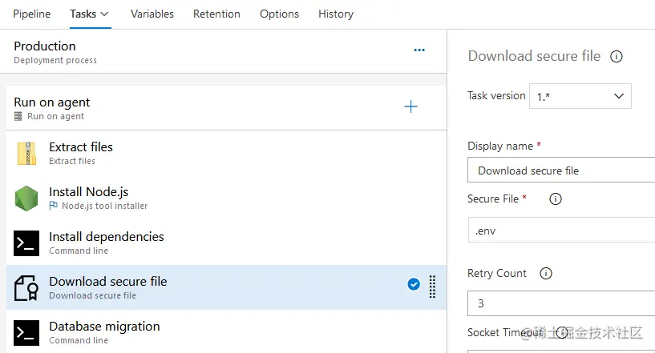Open info icon next to Retry Count
This screenshot has width=655, height=353.
[x=545, y=273]
